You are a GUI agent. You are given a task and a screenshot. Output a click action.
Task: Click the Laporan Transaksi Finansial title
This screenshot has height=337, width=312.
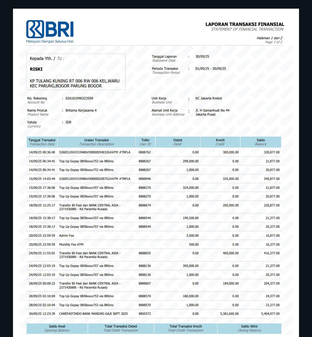[x=245, y=25]
